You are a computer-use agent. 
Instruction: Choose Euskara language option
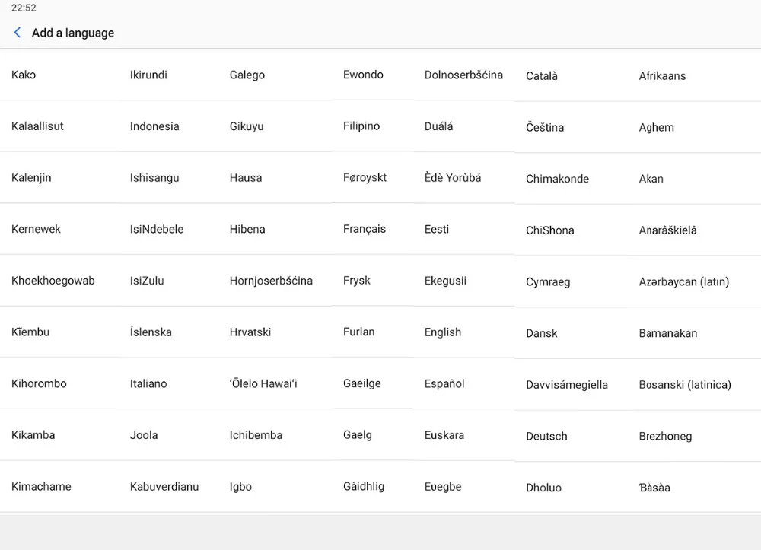pyautogui.click(x=444, y=436)
